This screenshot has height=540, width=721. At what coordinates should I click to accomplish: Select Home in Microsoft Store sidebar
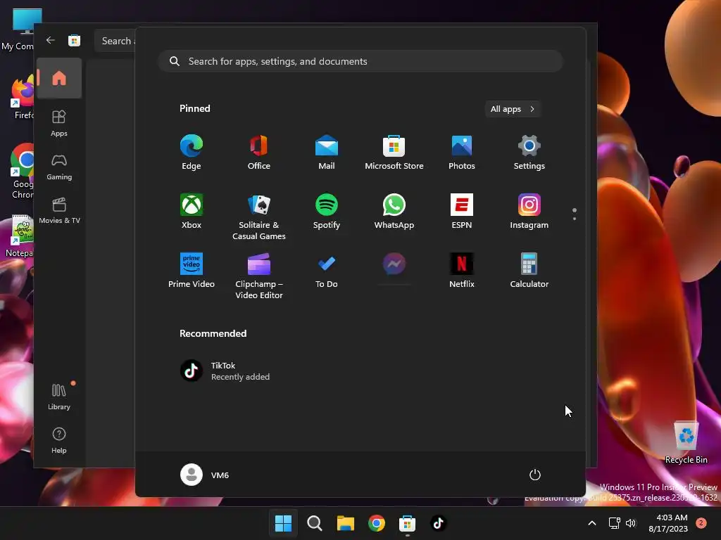tap(59, 78)
